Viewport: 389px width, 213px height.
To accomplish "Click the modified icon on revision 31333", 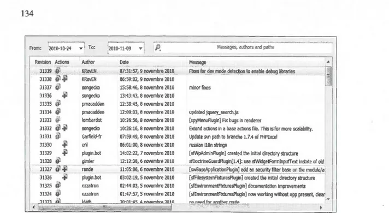I will tap(58, 120).
